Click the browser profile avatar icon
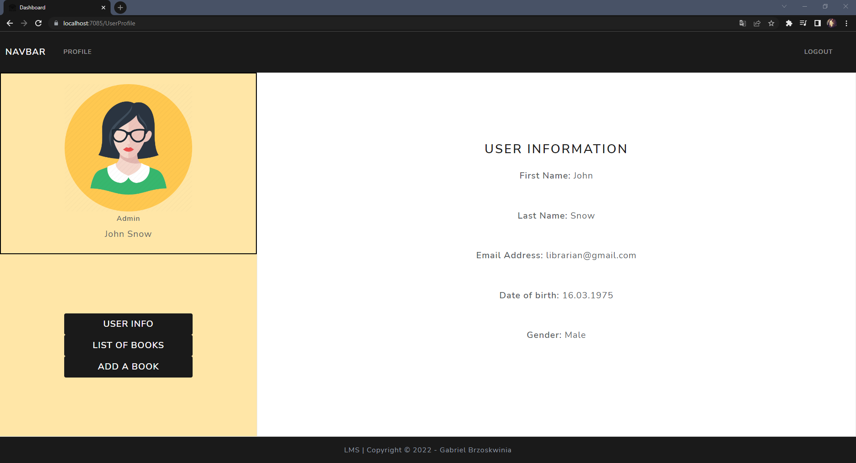Viewport: 856px width, 463px height. point(831,23)
